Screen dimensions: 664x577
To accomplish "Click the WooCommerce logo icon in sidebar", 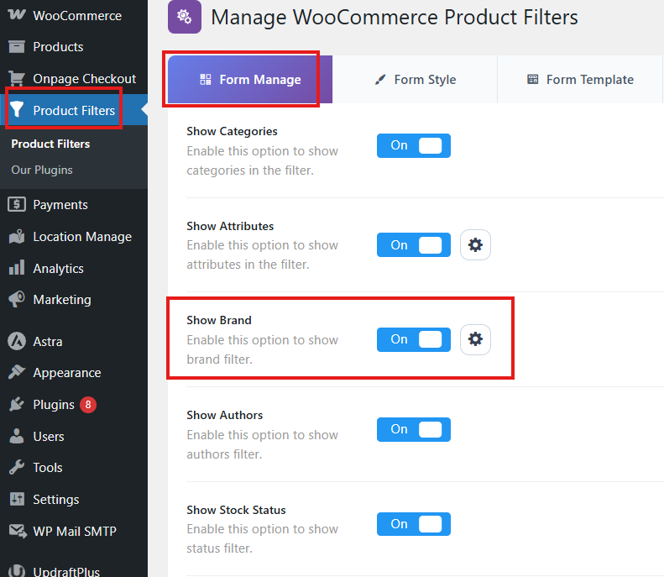I will (x=17, y=15).
